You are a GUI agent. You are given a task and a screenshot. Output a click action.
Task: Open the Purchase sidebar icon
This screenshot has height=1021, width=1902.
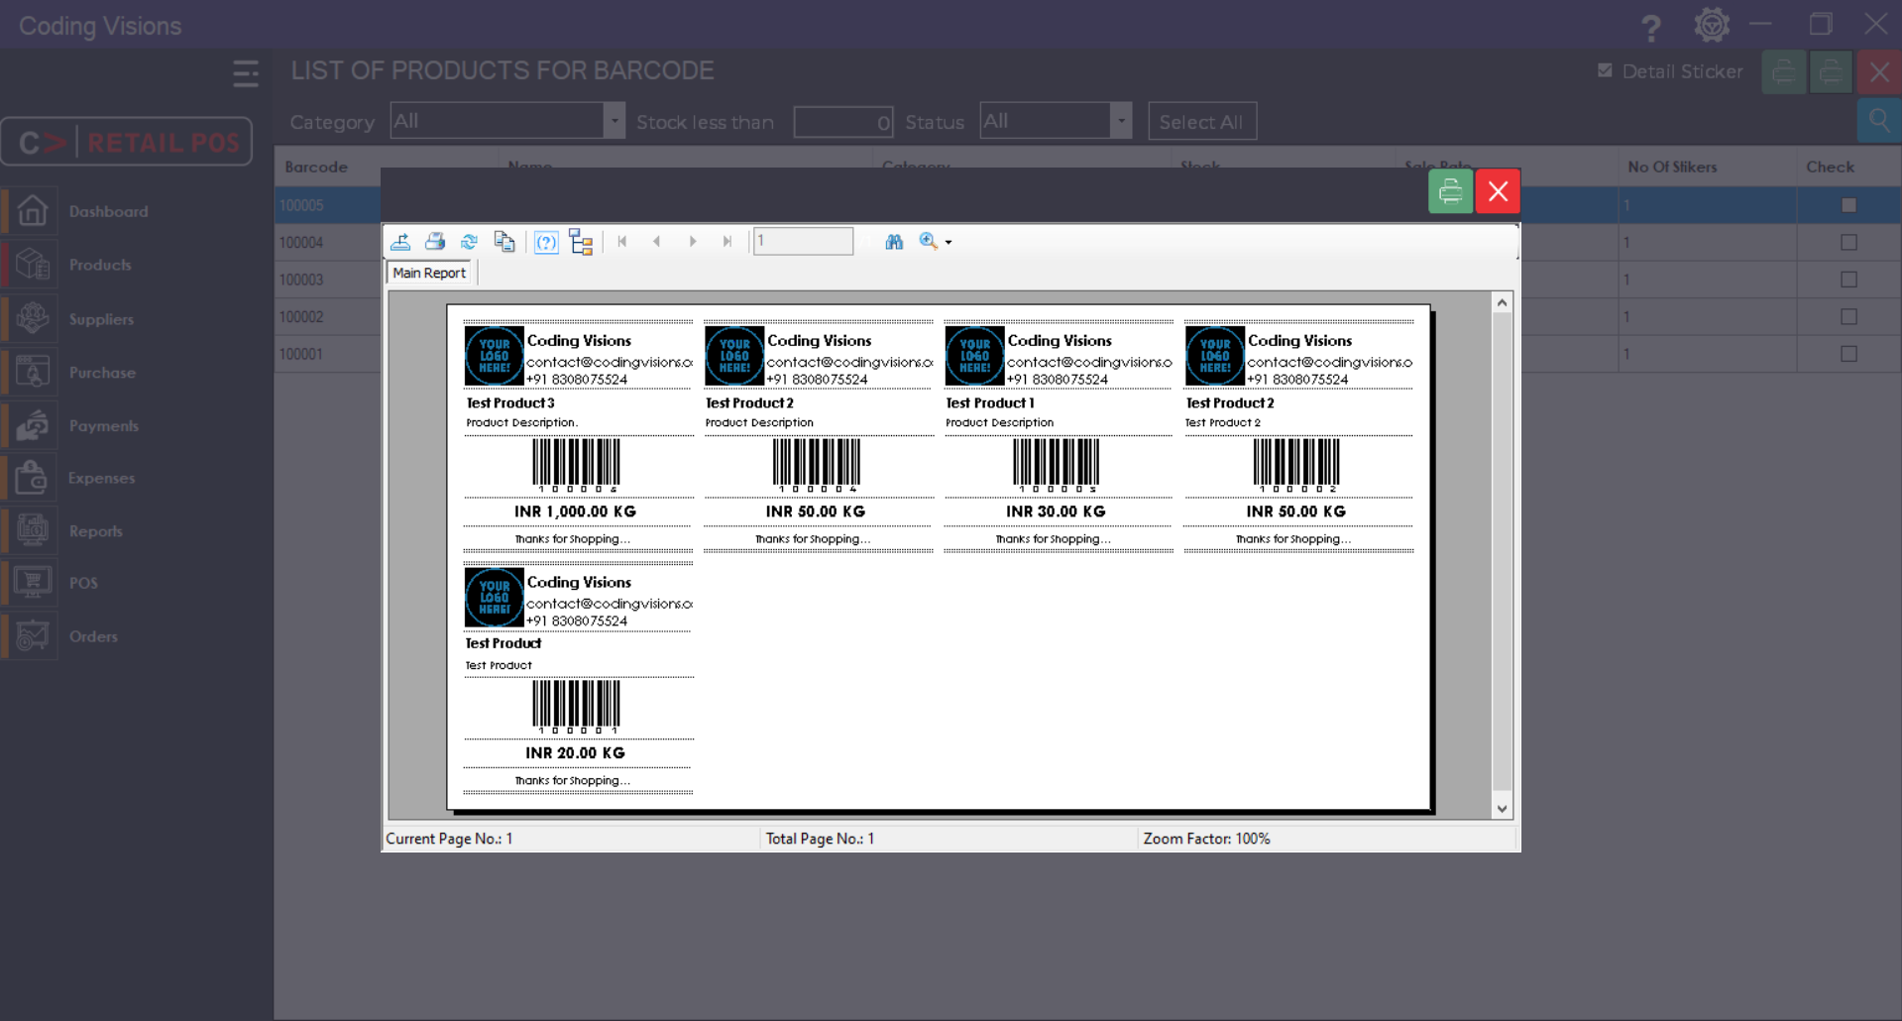(x=33, y=372)
